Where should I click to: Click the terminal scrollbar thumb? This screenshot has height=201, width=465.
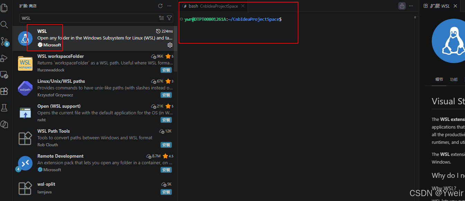pos(415,17)
